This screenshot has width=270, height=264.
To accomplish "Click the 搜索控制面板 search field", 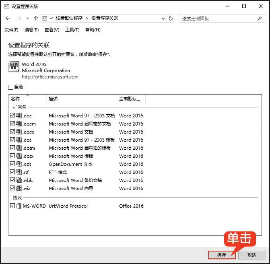I will click(217, 19).
